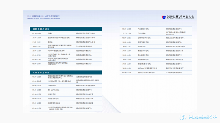Select '2019混合与增强现实国际学术研讨会' event
This screenshot has width=220, height=123.
tap(60, 107)
